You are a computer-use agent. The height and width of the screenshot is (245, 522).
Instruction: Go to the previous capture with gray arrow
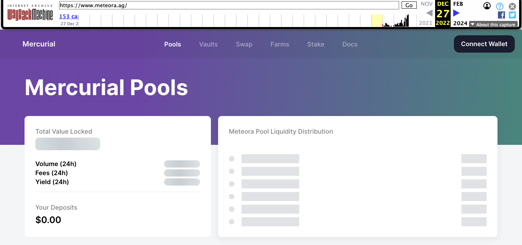point(429,13)
